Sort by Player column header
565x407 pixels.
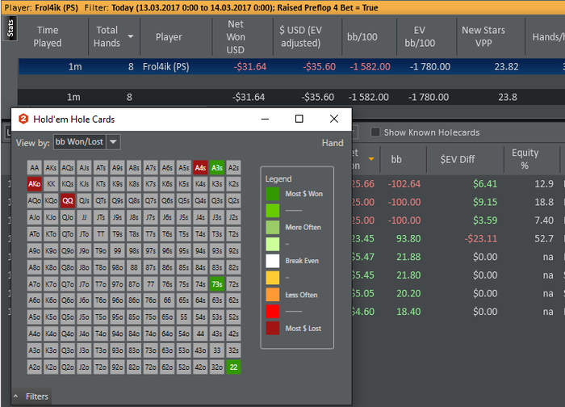[169, 36]
